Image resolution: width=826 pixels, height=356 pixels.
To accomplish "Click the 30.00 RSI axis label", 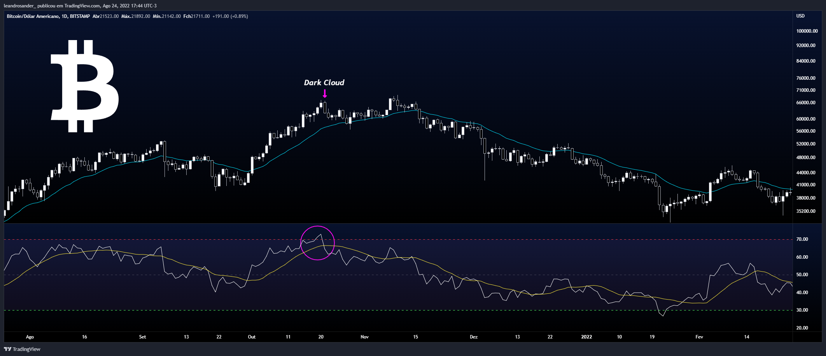I will (802, 310).
